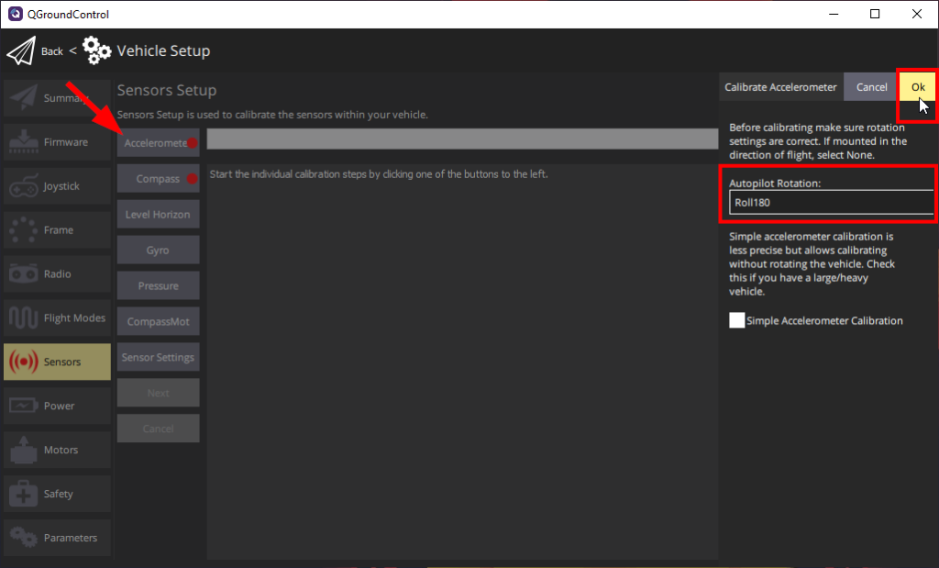Open the Joystick gamepad icon
Viewport: 939px width, 568px height.
coord(23,186)
